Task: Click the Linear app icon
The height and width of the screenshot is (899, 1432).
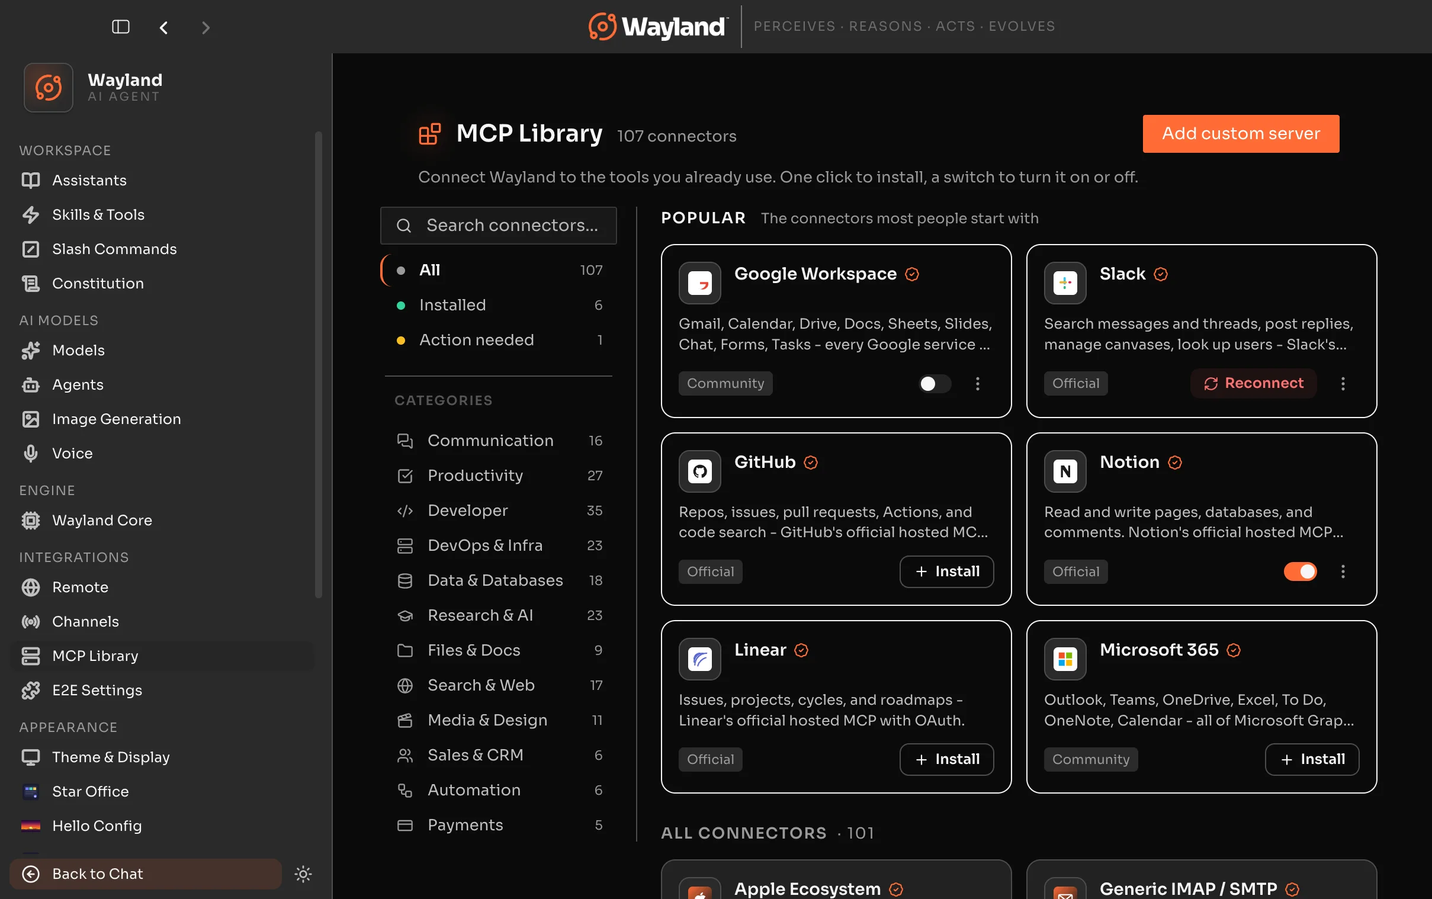Action: tap(699, 659)
